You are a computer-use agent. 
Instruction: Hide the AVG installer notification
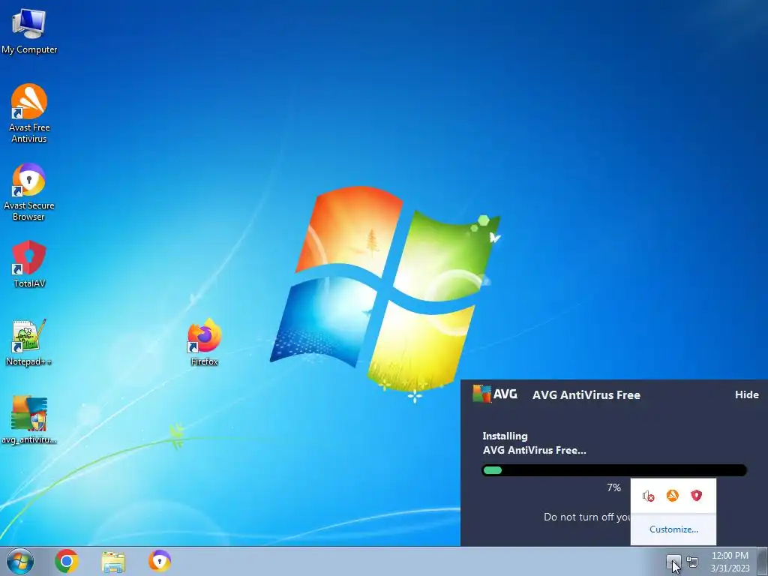coord(746,394)
